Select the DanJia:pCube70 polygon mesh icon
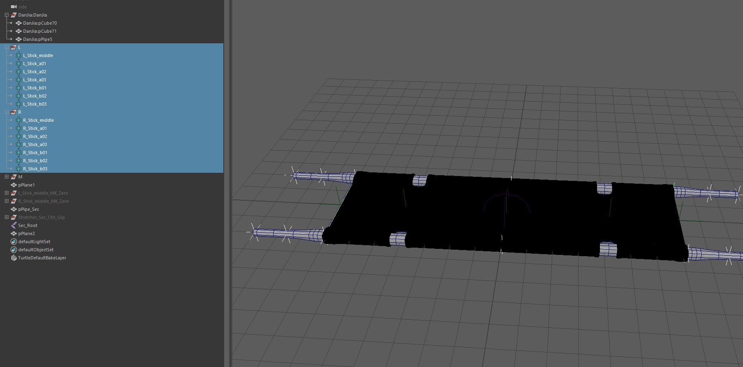The image size is (743, 367). point(19,23)
